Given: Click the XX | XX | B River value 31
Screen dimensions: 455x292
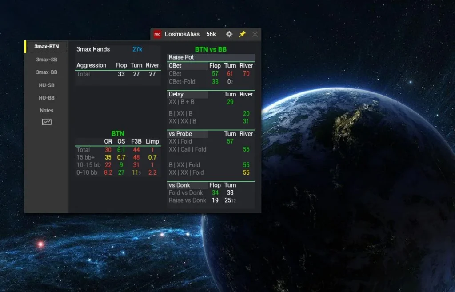Looking at the screenshot, I should click(246, 121).
